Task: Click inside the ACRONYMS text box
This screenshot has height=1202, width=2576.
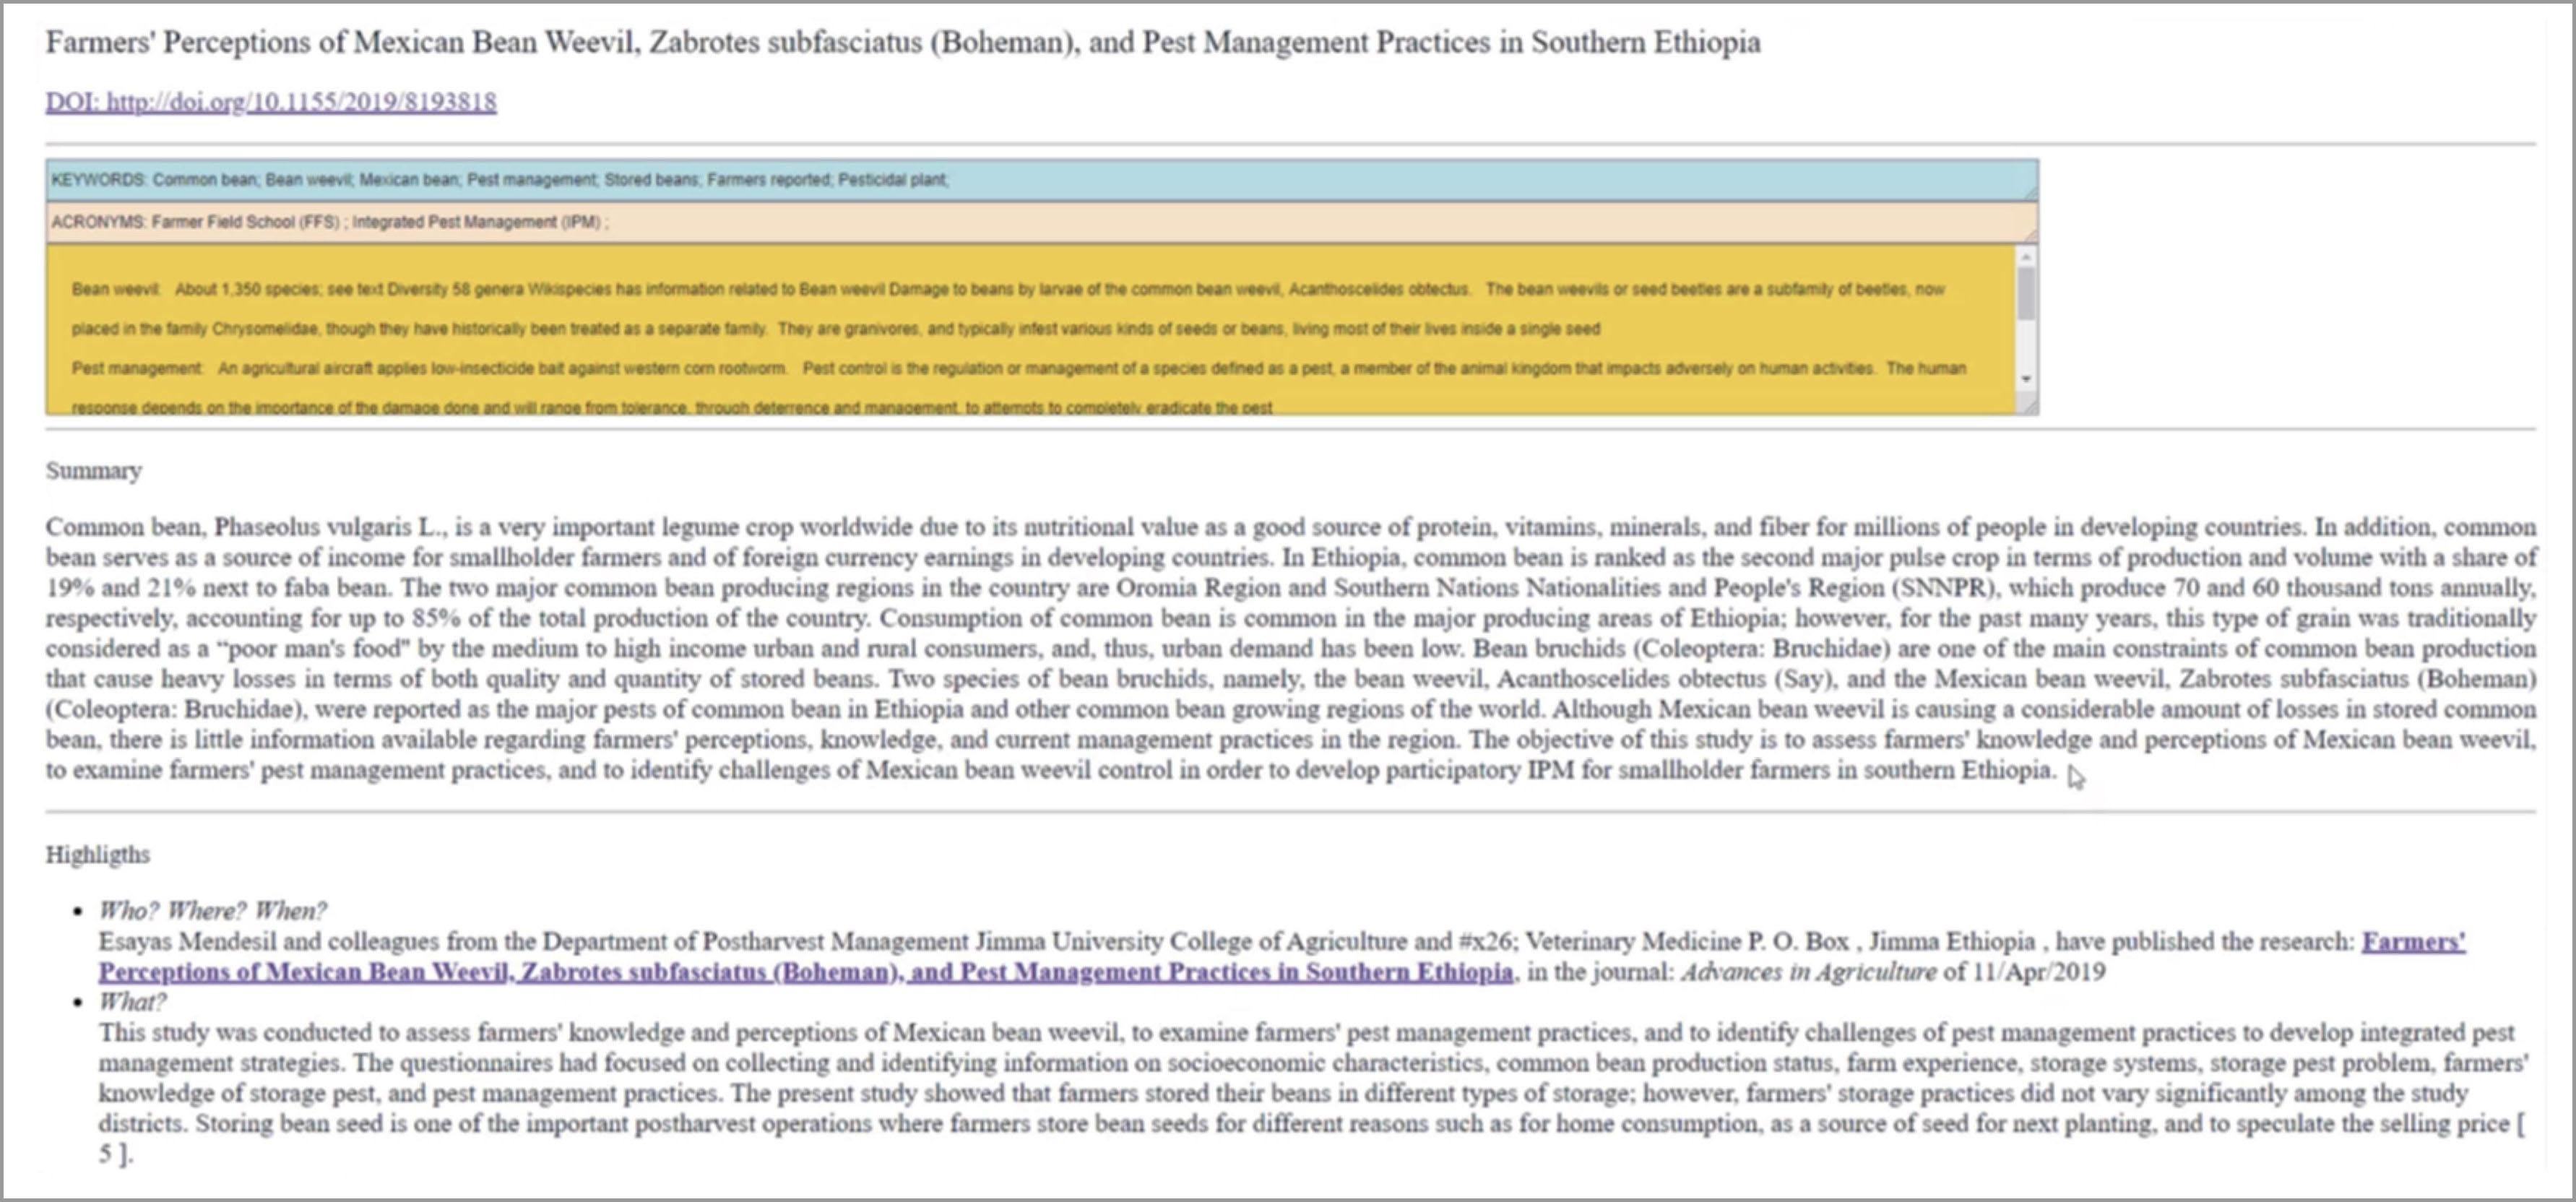Action: pyautogui.click(x=1200, y=222)
